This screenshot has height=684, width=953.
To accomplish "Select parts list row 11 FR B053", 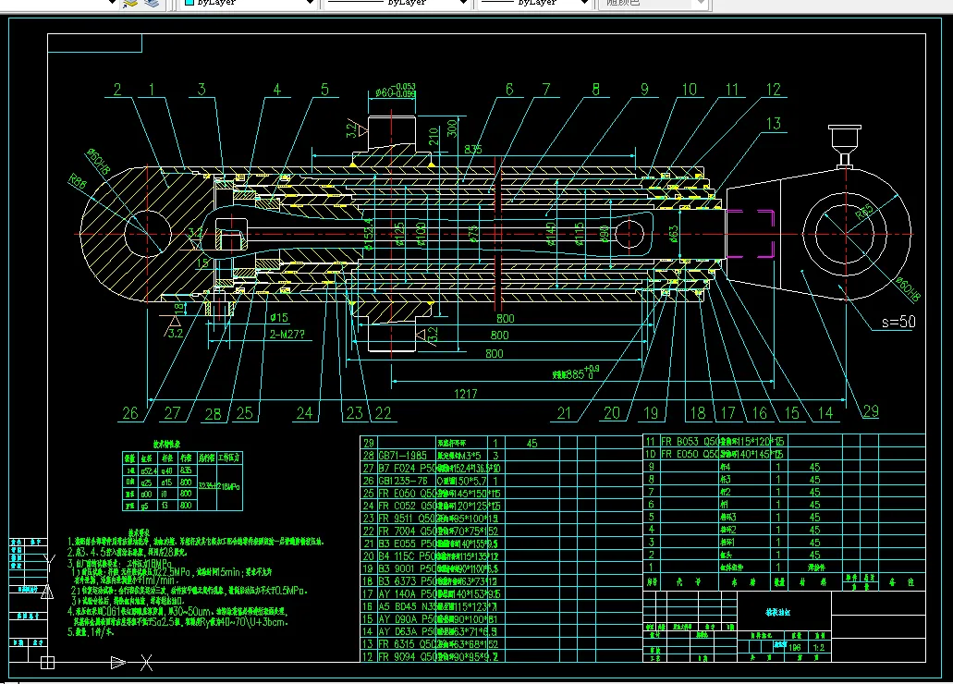I will 784,442.
